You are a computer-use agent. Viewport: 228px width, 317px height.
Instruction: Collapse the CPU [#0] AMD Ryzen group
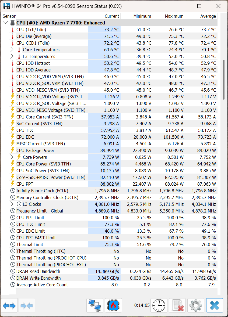tap(5, 23)
